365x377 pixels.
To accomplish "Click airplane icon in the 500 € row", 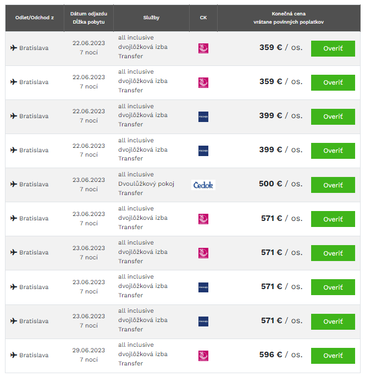I will (x=14, y=184).
